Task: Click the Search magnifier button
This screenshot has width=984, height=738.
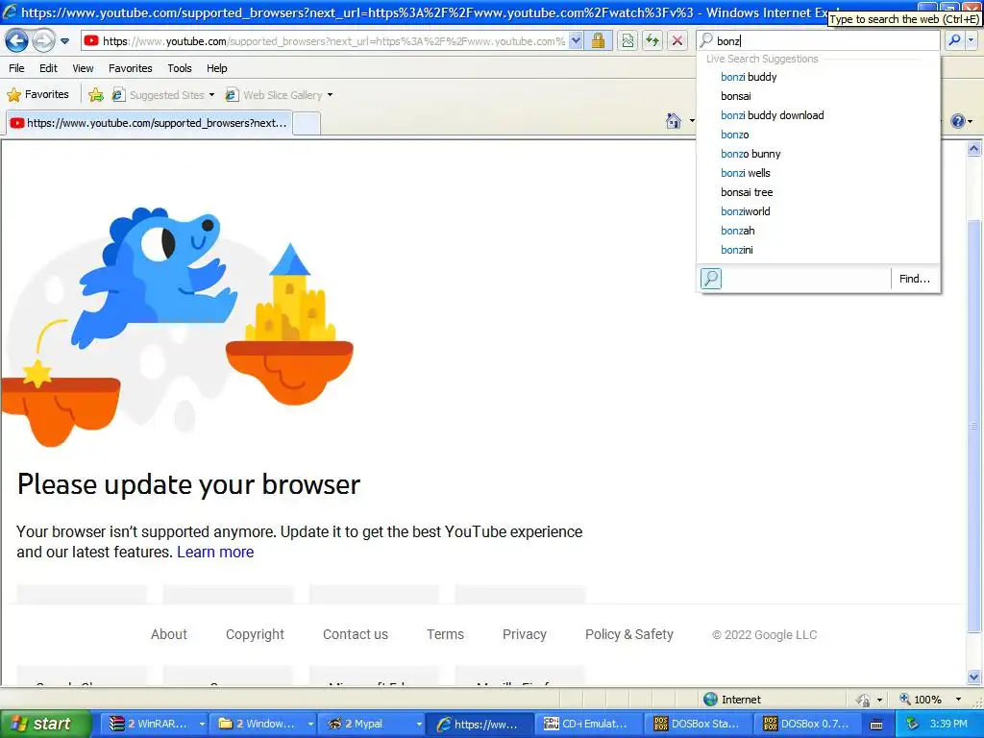Action: tap(954, 40)
